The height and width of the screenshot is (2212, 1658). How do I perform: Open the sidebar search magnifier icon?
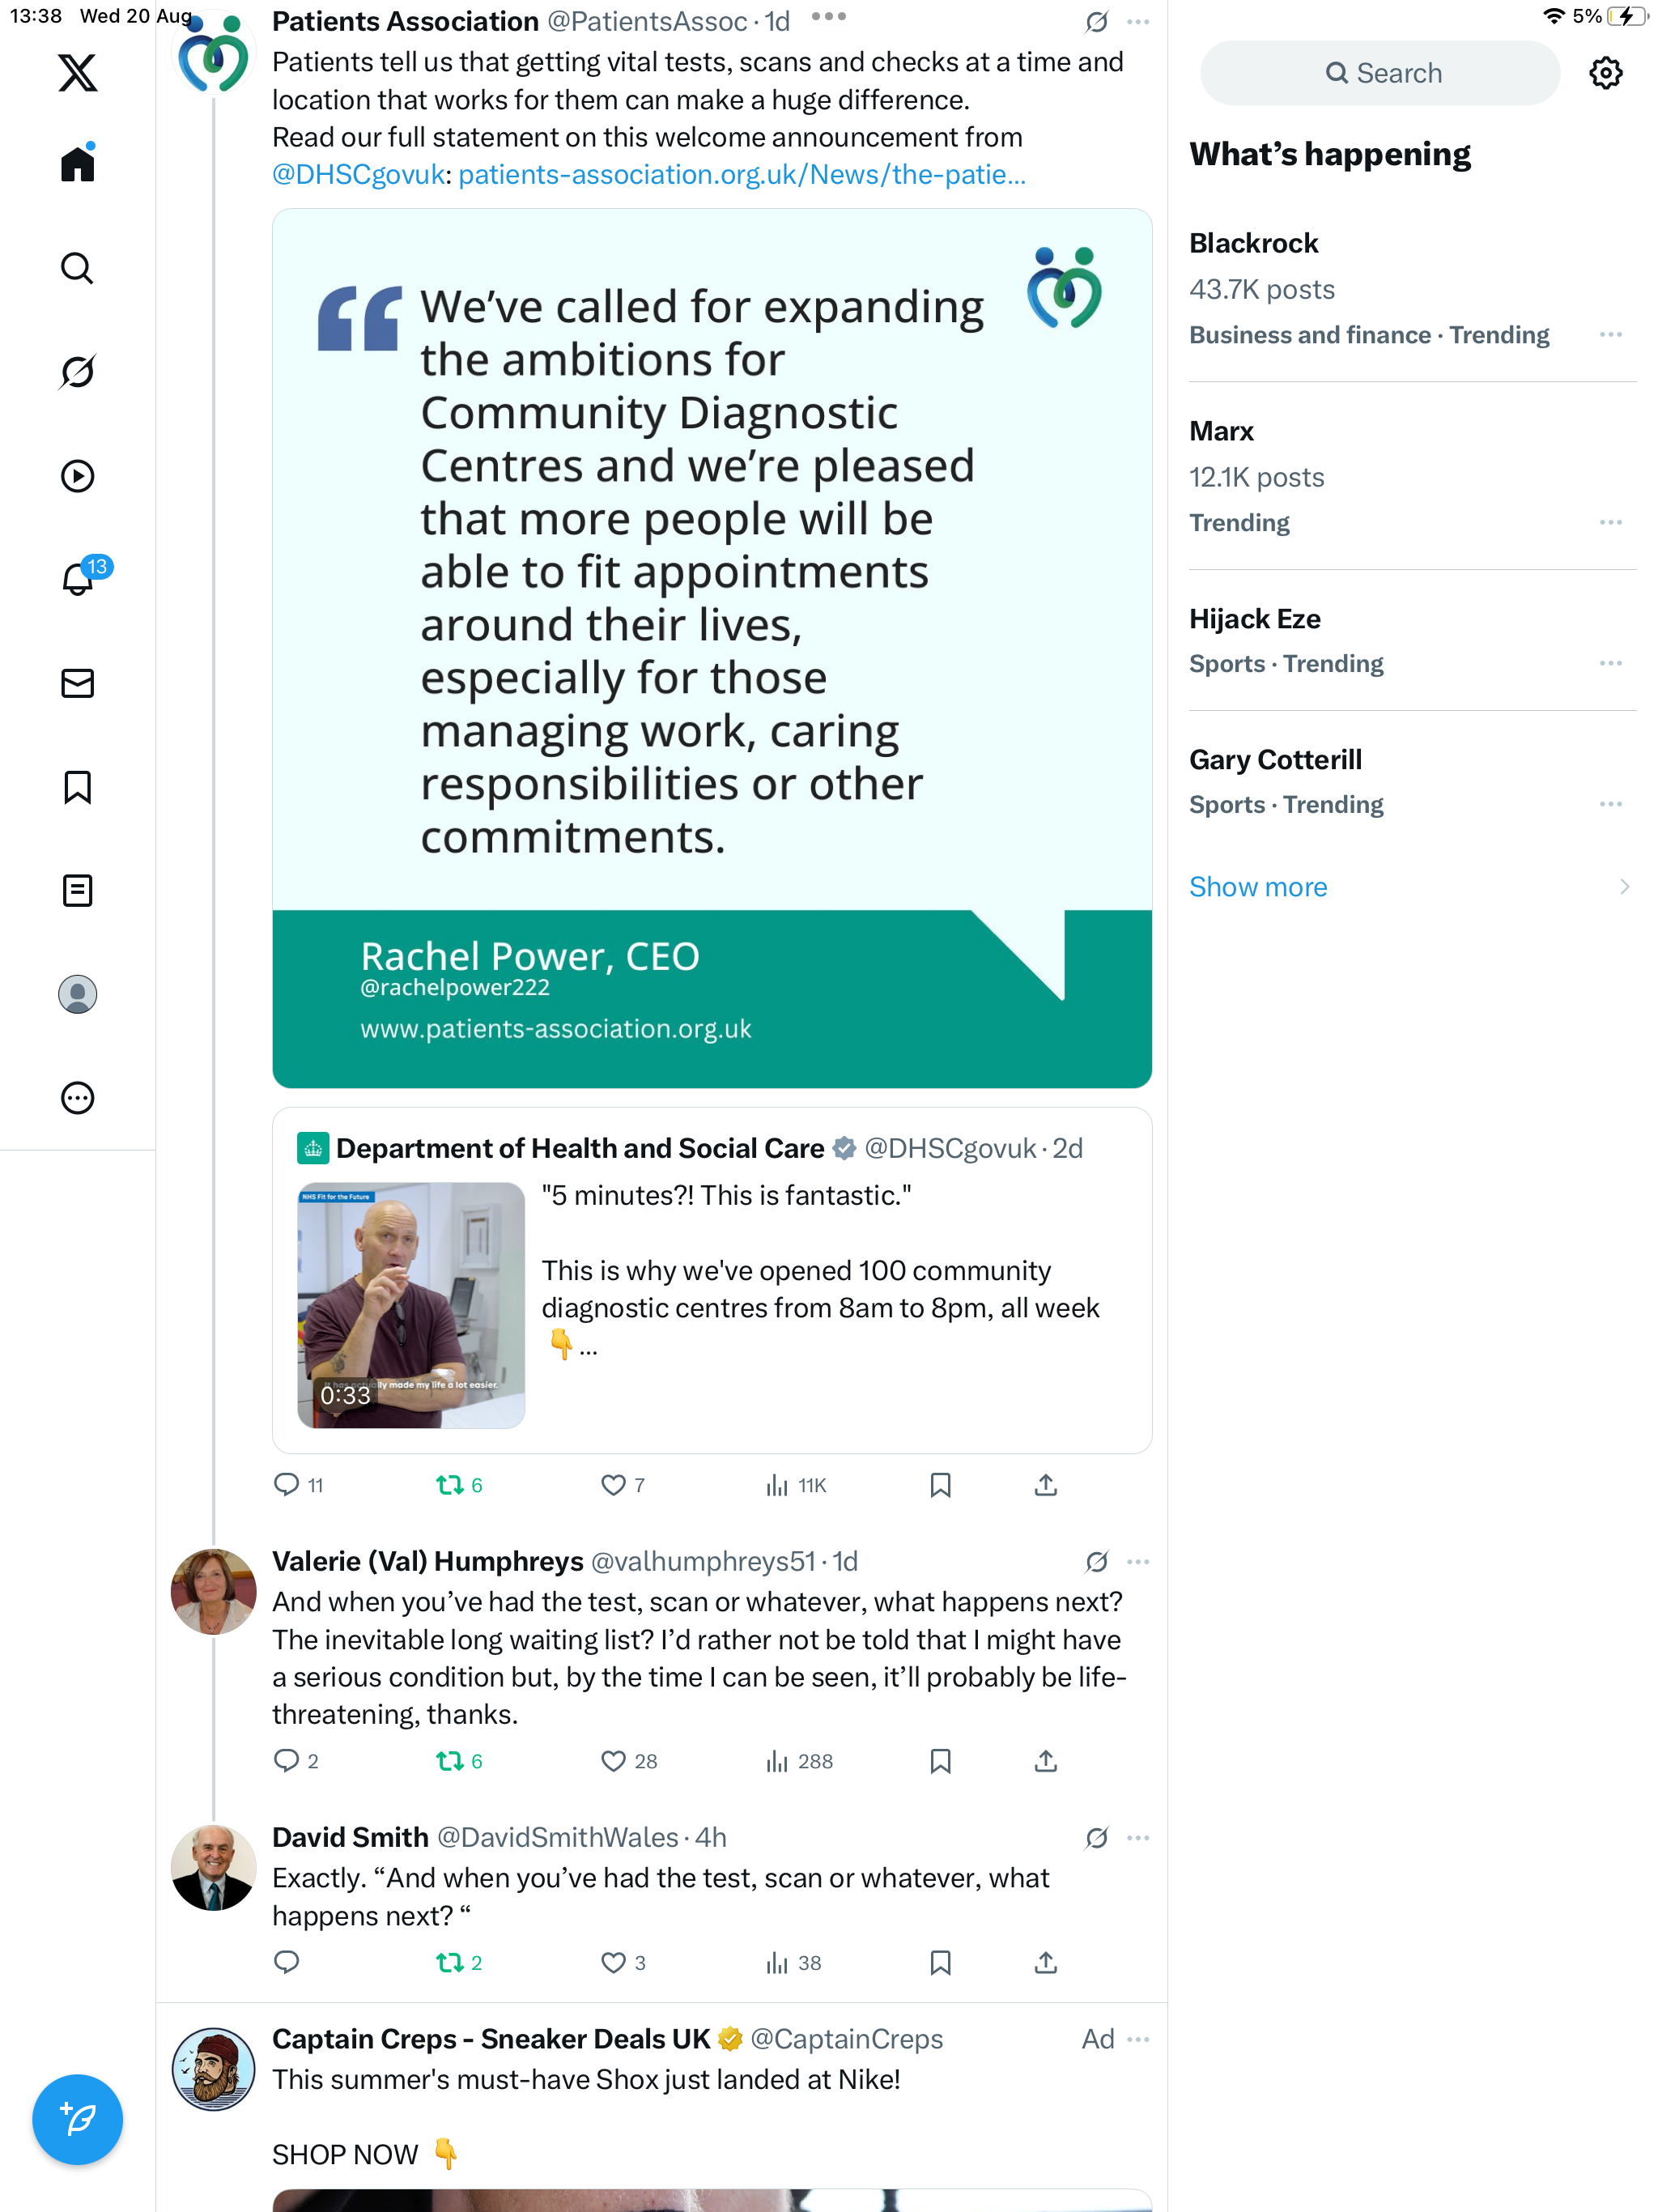pos(77,268)
